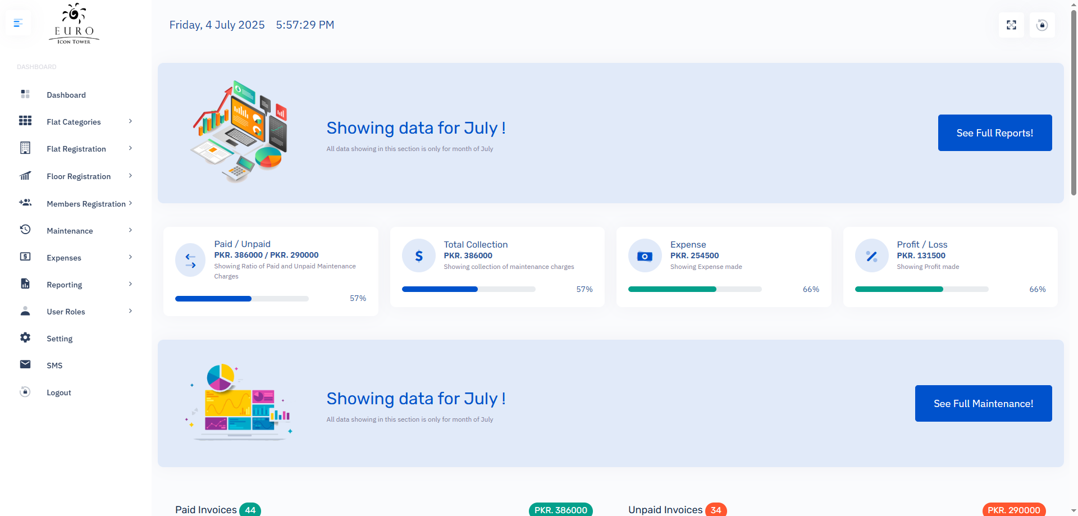Click the Expense cash icon

coord(645,256)
